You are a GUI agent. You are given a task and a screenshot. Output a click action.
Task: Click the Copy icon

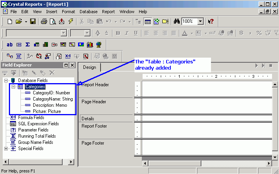(x=90, y=21)
